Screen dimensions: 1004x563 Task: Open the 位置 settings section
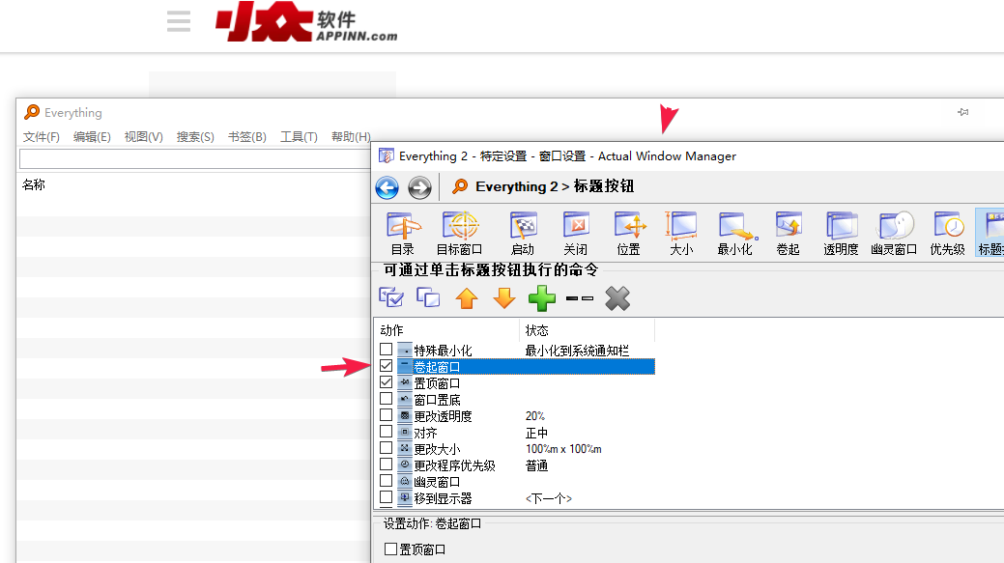[x=629, y=234]
